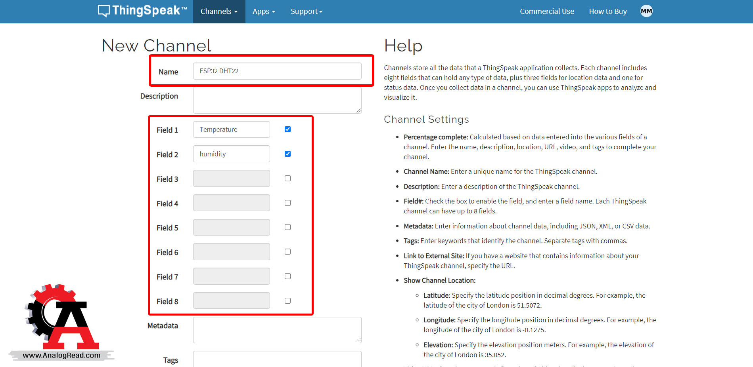The width and height of the screenshot is (753, 367).
Task: Click the 'Percentage complete:' help term
Action: [436, 137]
